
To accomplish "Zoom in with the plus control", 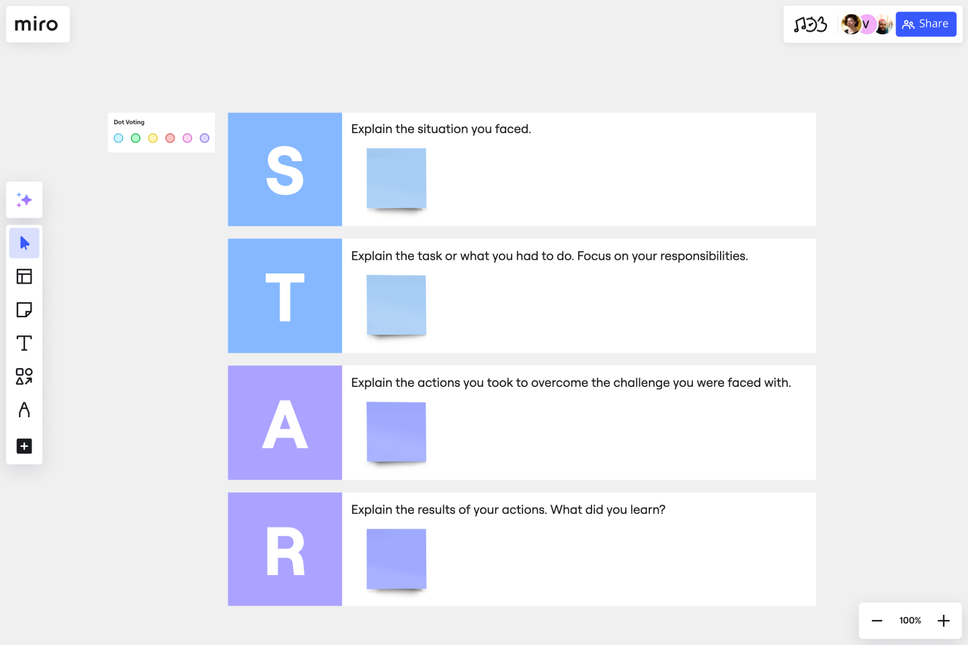I will pyautogui.click(x=944, y=620).
